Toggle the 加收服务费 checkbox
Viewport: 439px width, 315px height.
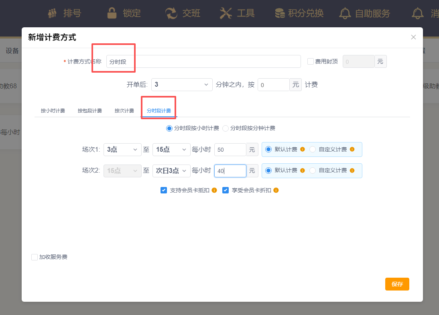(x=35, y=257)
